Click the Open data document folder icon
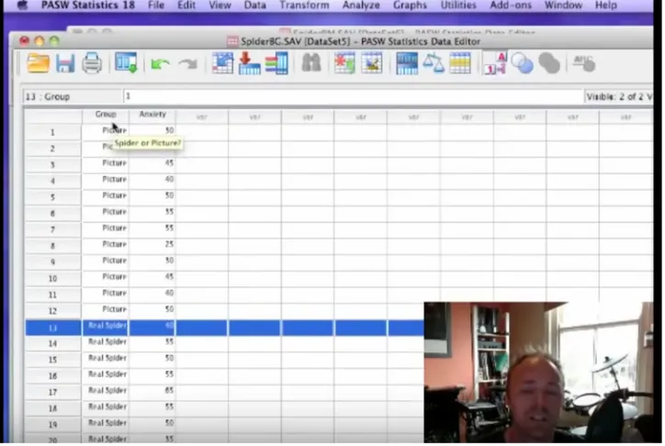665x446 pixels. [38, 64]
